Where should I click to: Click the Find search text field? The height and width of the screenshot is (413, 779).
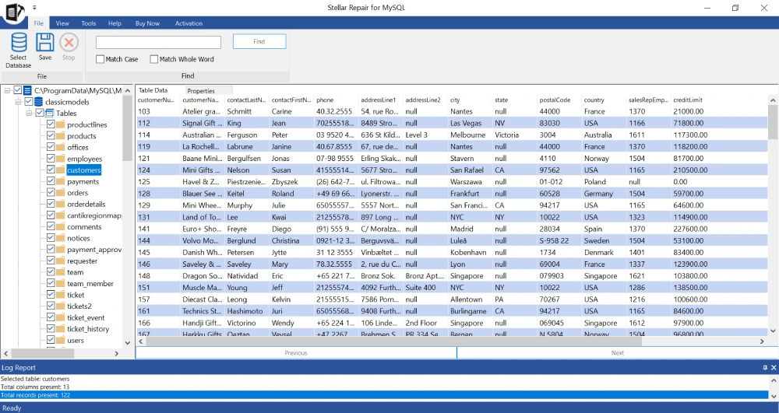[158, 42]
